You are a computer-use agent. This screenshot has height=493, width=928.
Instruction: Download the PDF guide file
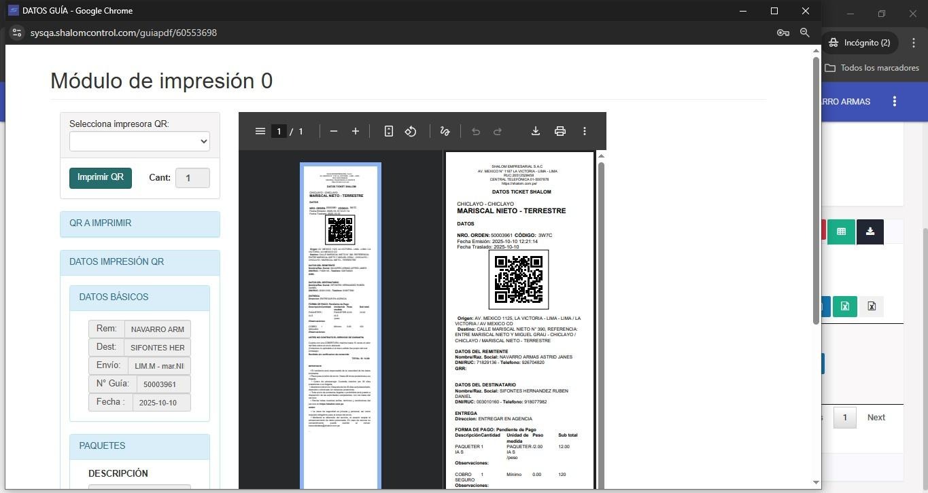pos(536,131)
